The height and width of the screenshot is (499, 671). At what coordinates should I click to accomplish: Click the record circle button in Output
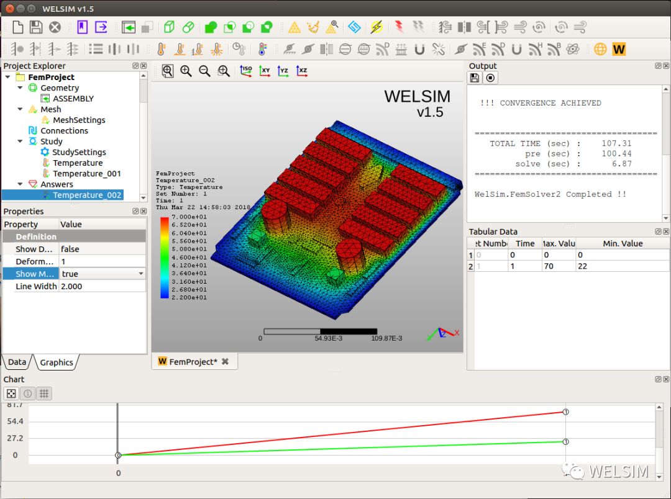[x=490, y=78]
